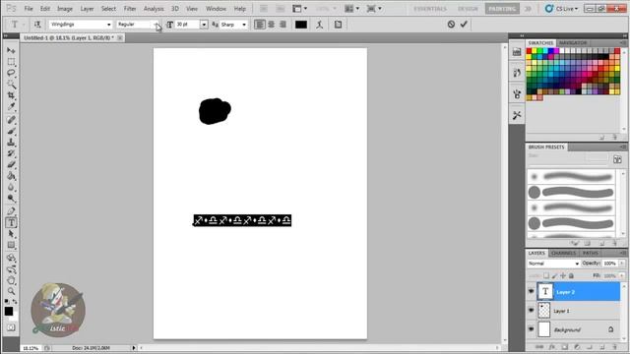Screen dimensions: 630x354
Task: Open Create Warped Text dialog
Action: coord(319,25)
